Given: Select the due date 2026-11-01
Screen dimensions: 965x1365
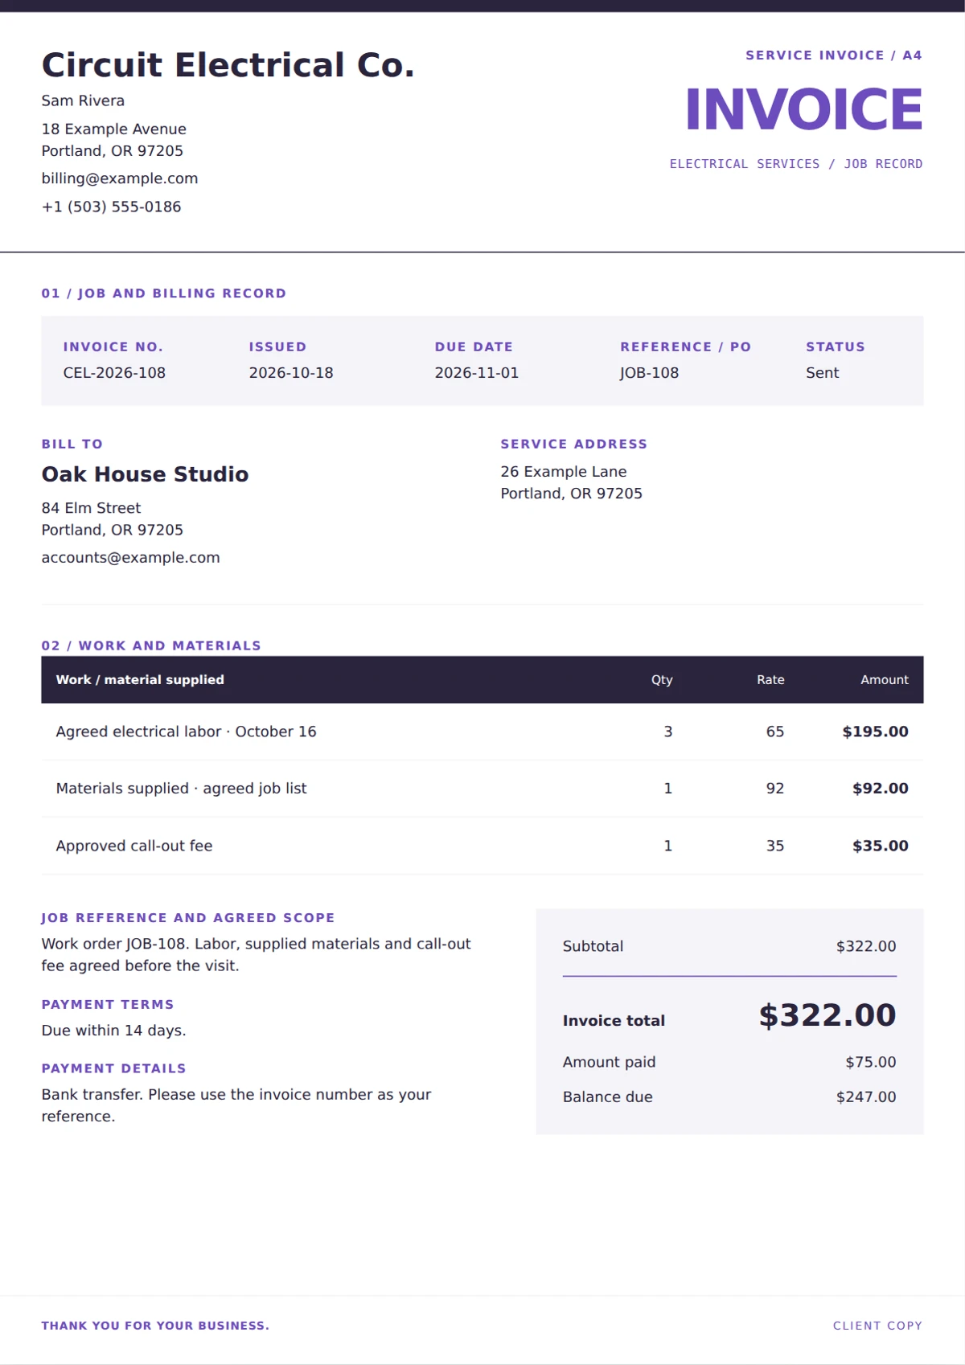Looking at the screenshot, I should [477, 373].
